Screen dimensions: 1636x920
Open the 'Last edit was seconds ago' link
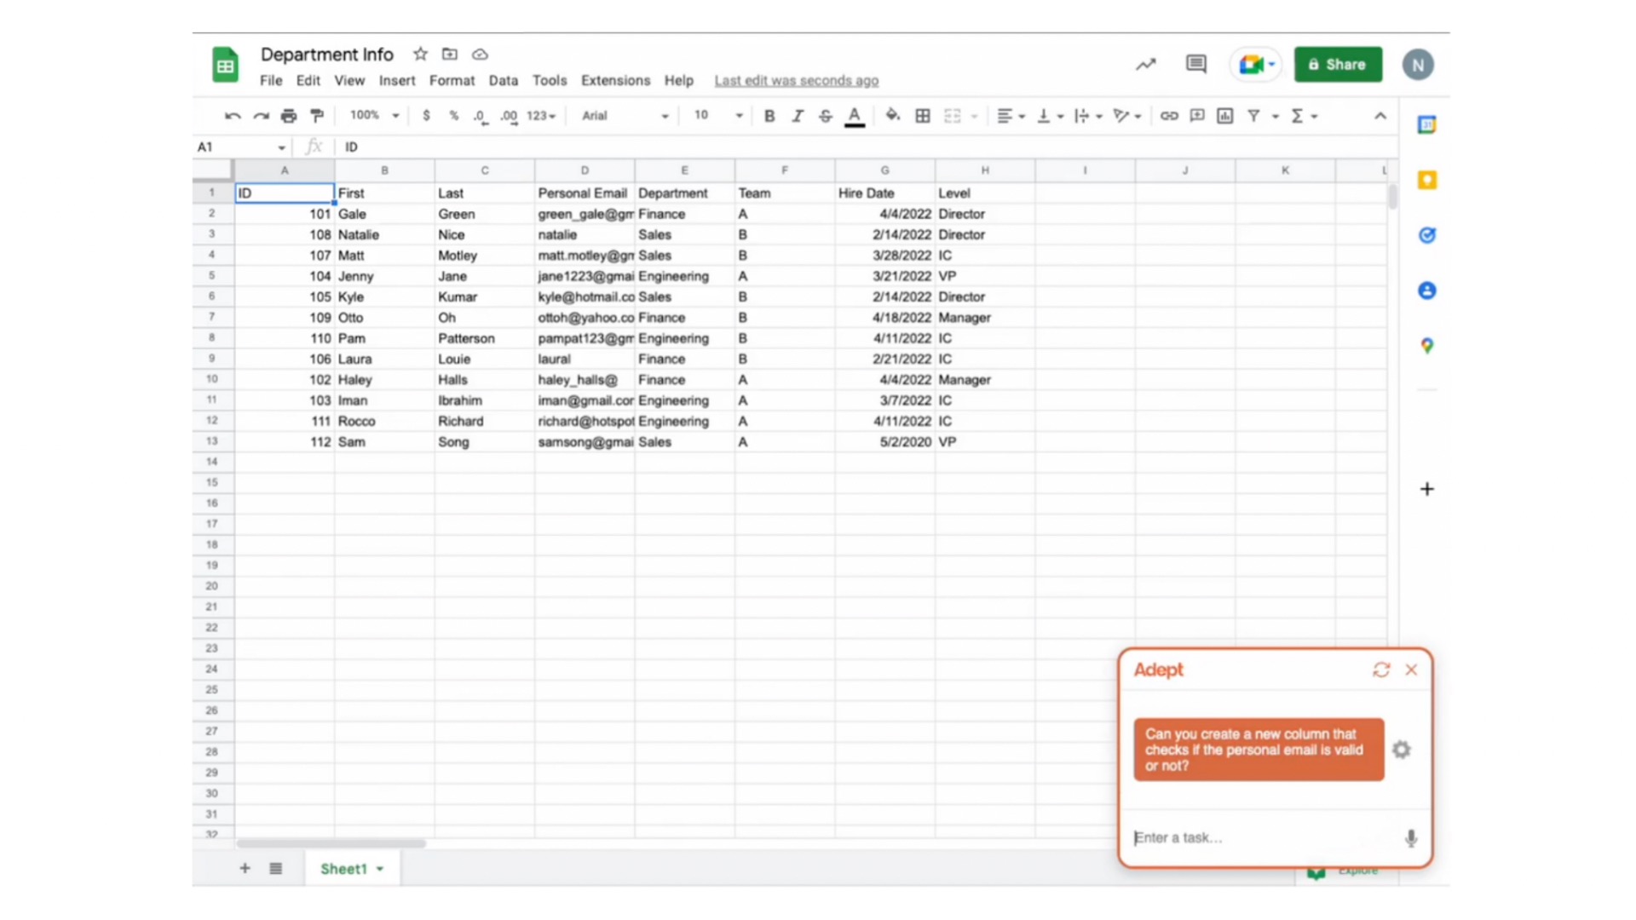click(x=796, y=80)
